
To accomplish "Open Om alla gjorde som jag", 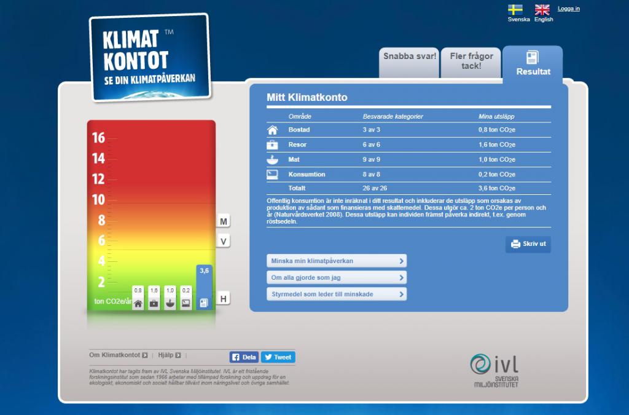I will point(337,277).
